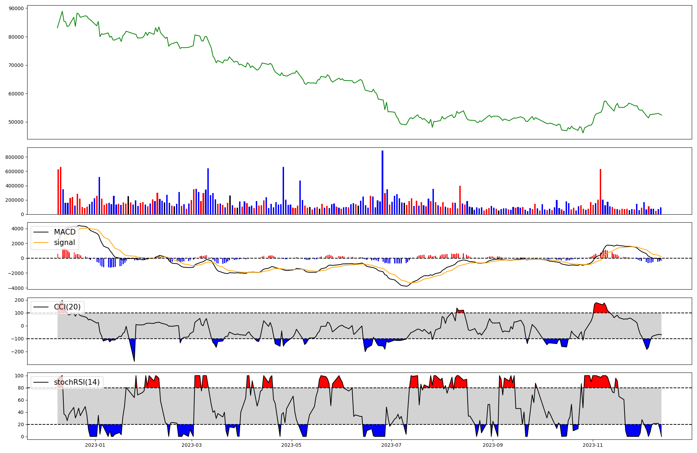Click the -200 CCI axis label
697x453 pixels.
click(17, 352)
